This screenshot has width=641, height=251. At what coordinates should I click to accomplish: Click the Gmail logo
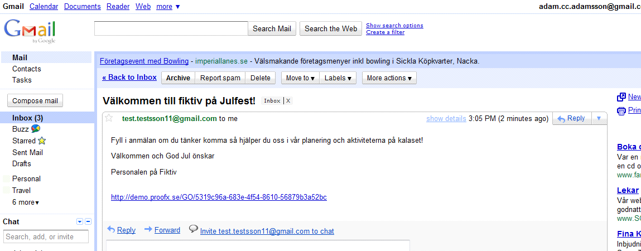tap(30, 30)
